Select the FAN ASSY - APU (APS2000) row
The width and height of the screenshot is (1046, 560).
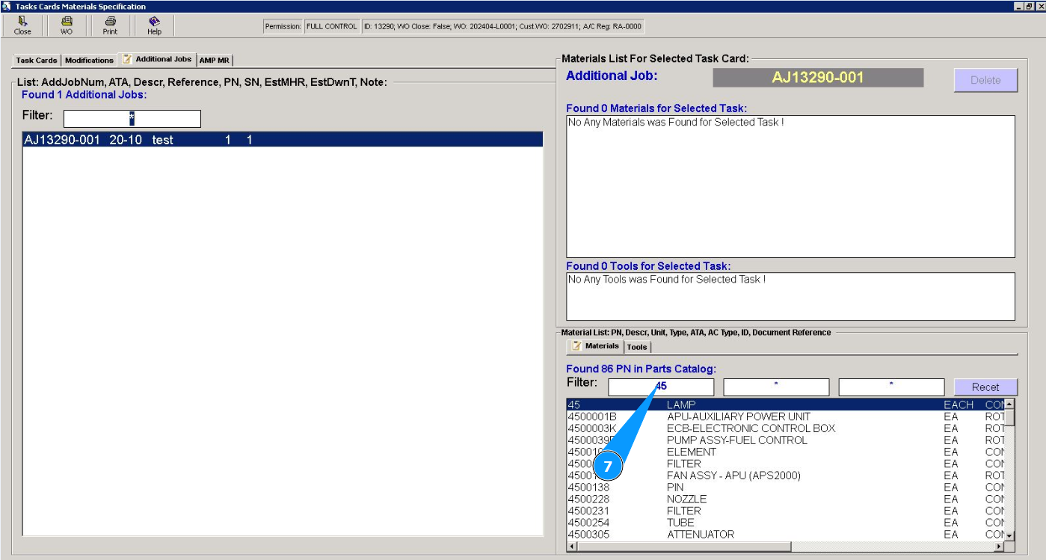(785, 476)
